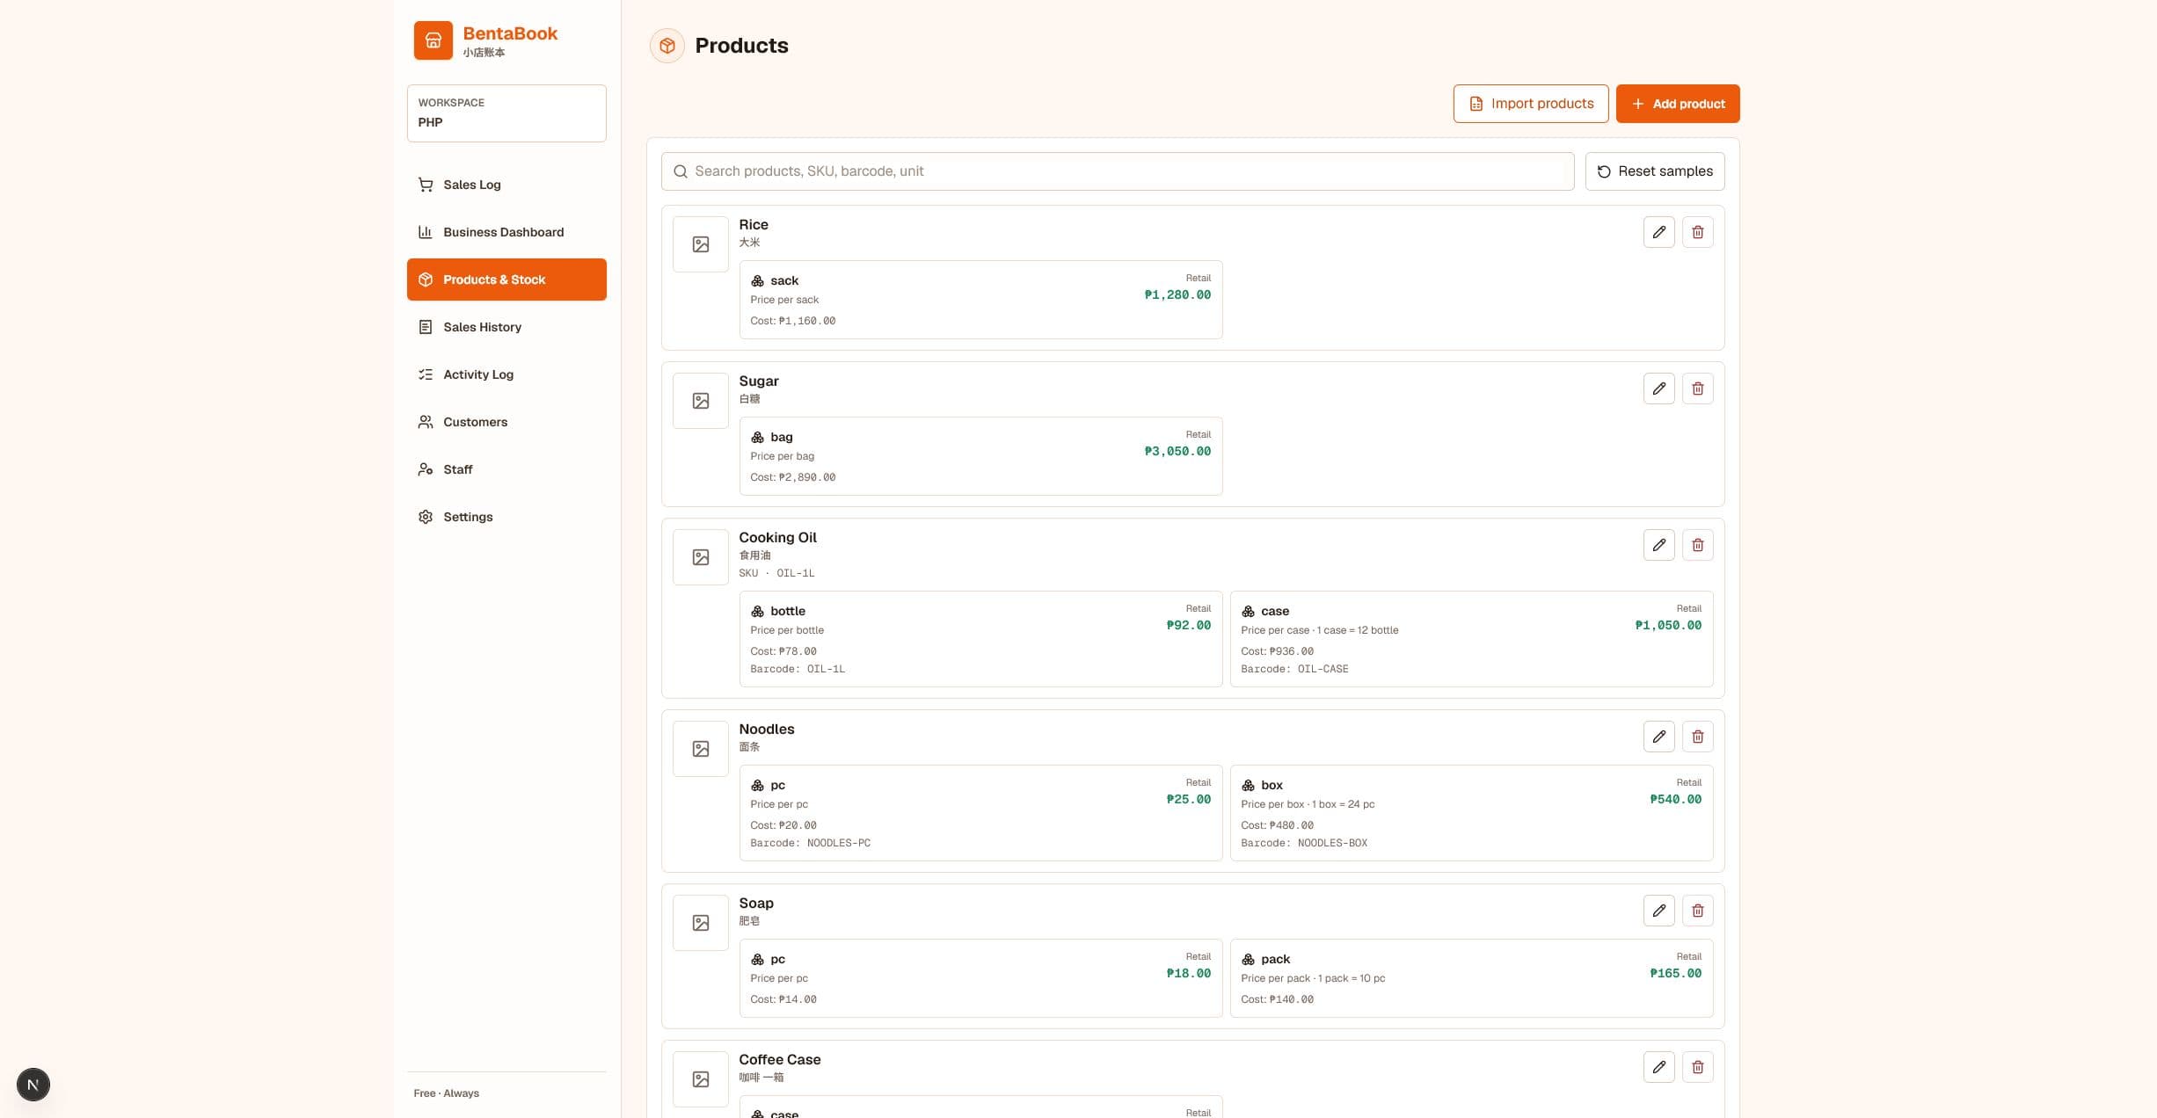The height and width of the screenshot is (1118, 2157).
Task: Select the Cooking Oil bottle unit card
Action: point(980,639)
